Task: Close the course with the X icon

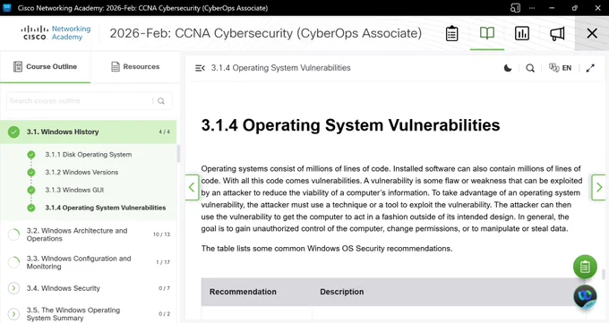Action: (x=592, y=33)
